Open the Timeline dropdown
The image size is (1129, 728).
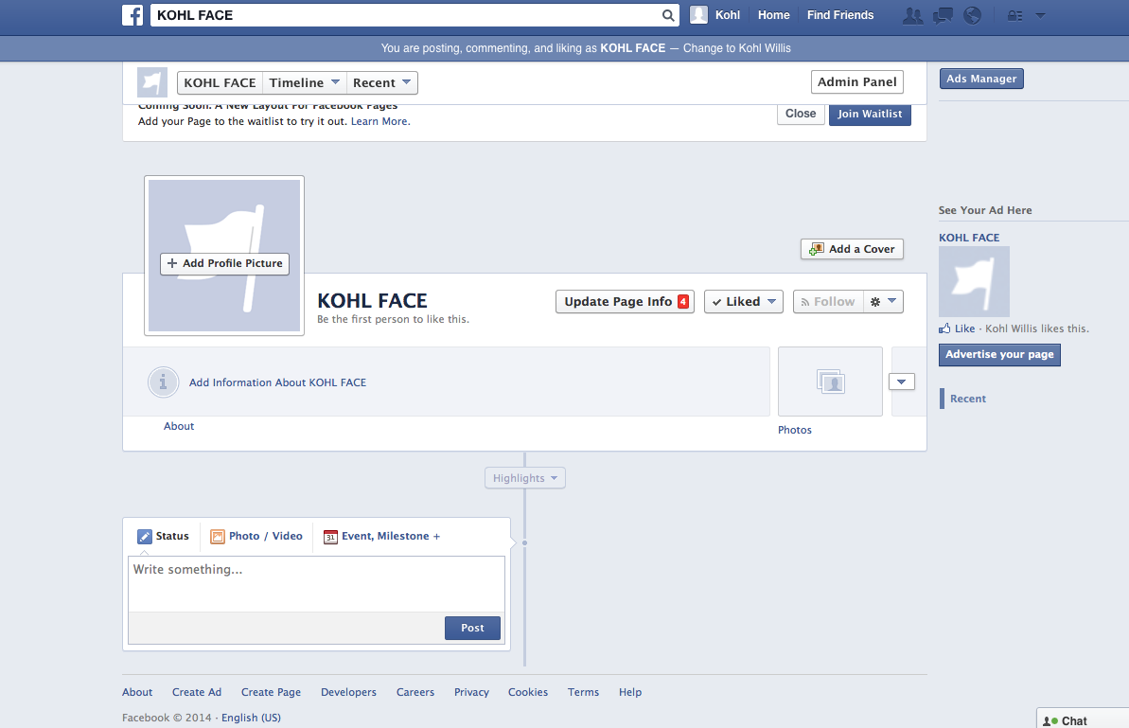coord(304,82)
